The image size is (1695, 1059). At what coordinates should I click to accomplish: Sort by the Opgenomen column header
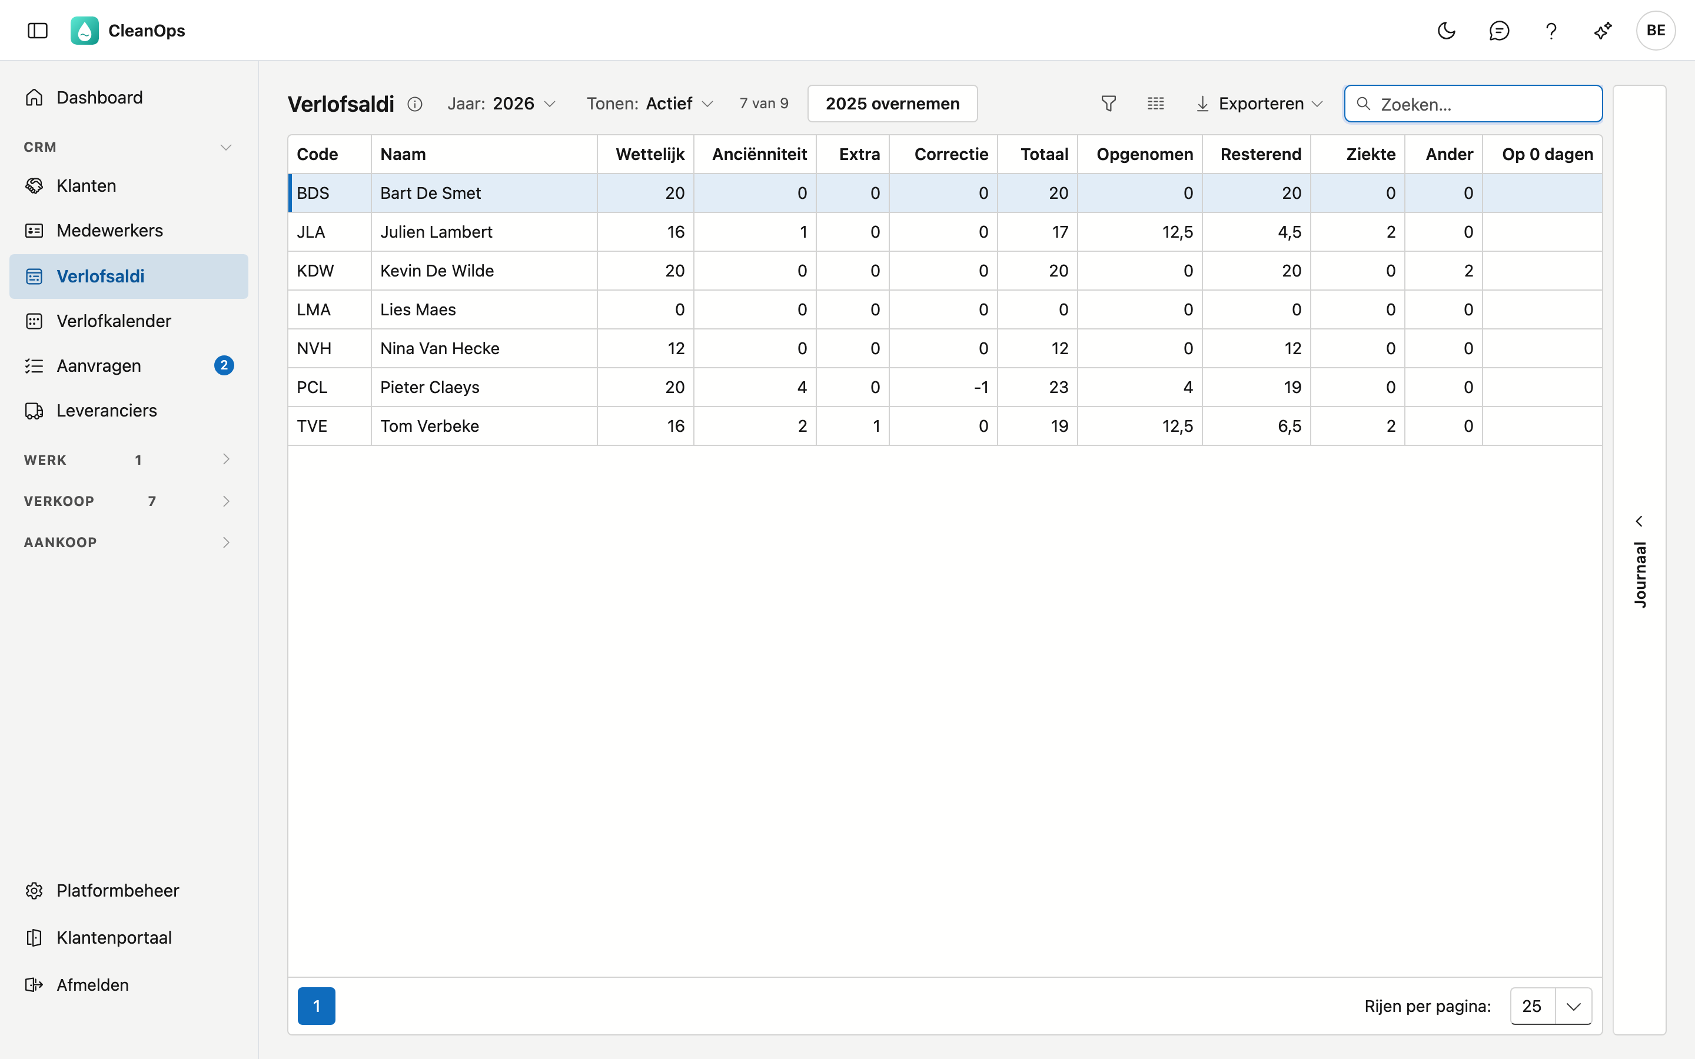click(x=1140, y=154)
